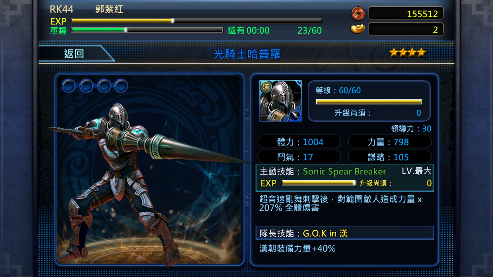
Task: Select the second empty gem slot
Action: pos(86,86)
